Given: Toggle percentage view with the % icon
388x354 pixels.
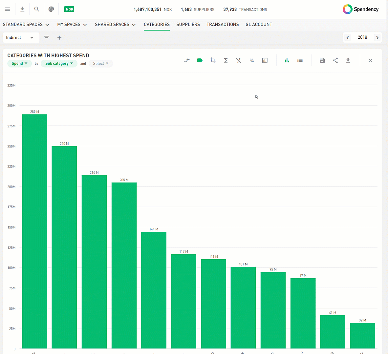Looking at the screenshot, I should (x=252, y=60).
